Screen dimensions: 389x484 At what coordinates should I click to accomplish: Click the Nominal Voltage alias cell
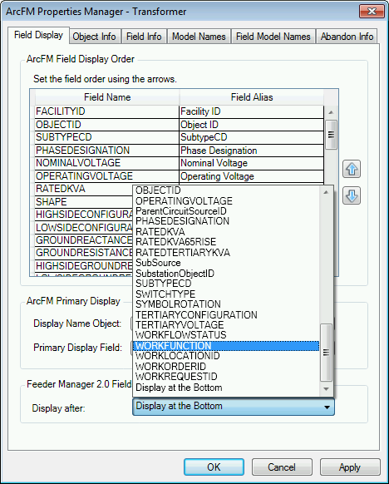pyautogui.click(x=251, y=163)
